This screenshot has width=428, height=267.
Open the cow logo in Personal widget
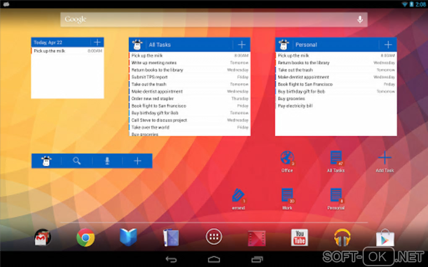tap(284, 45)
